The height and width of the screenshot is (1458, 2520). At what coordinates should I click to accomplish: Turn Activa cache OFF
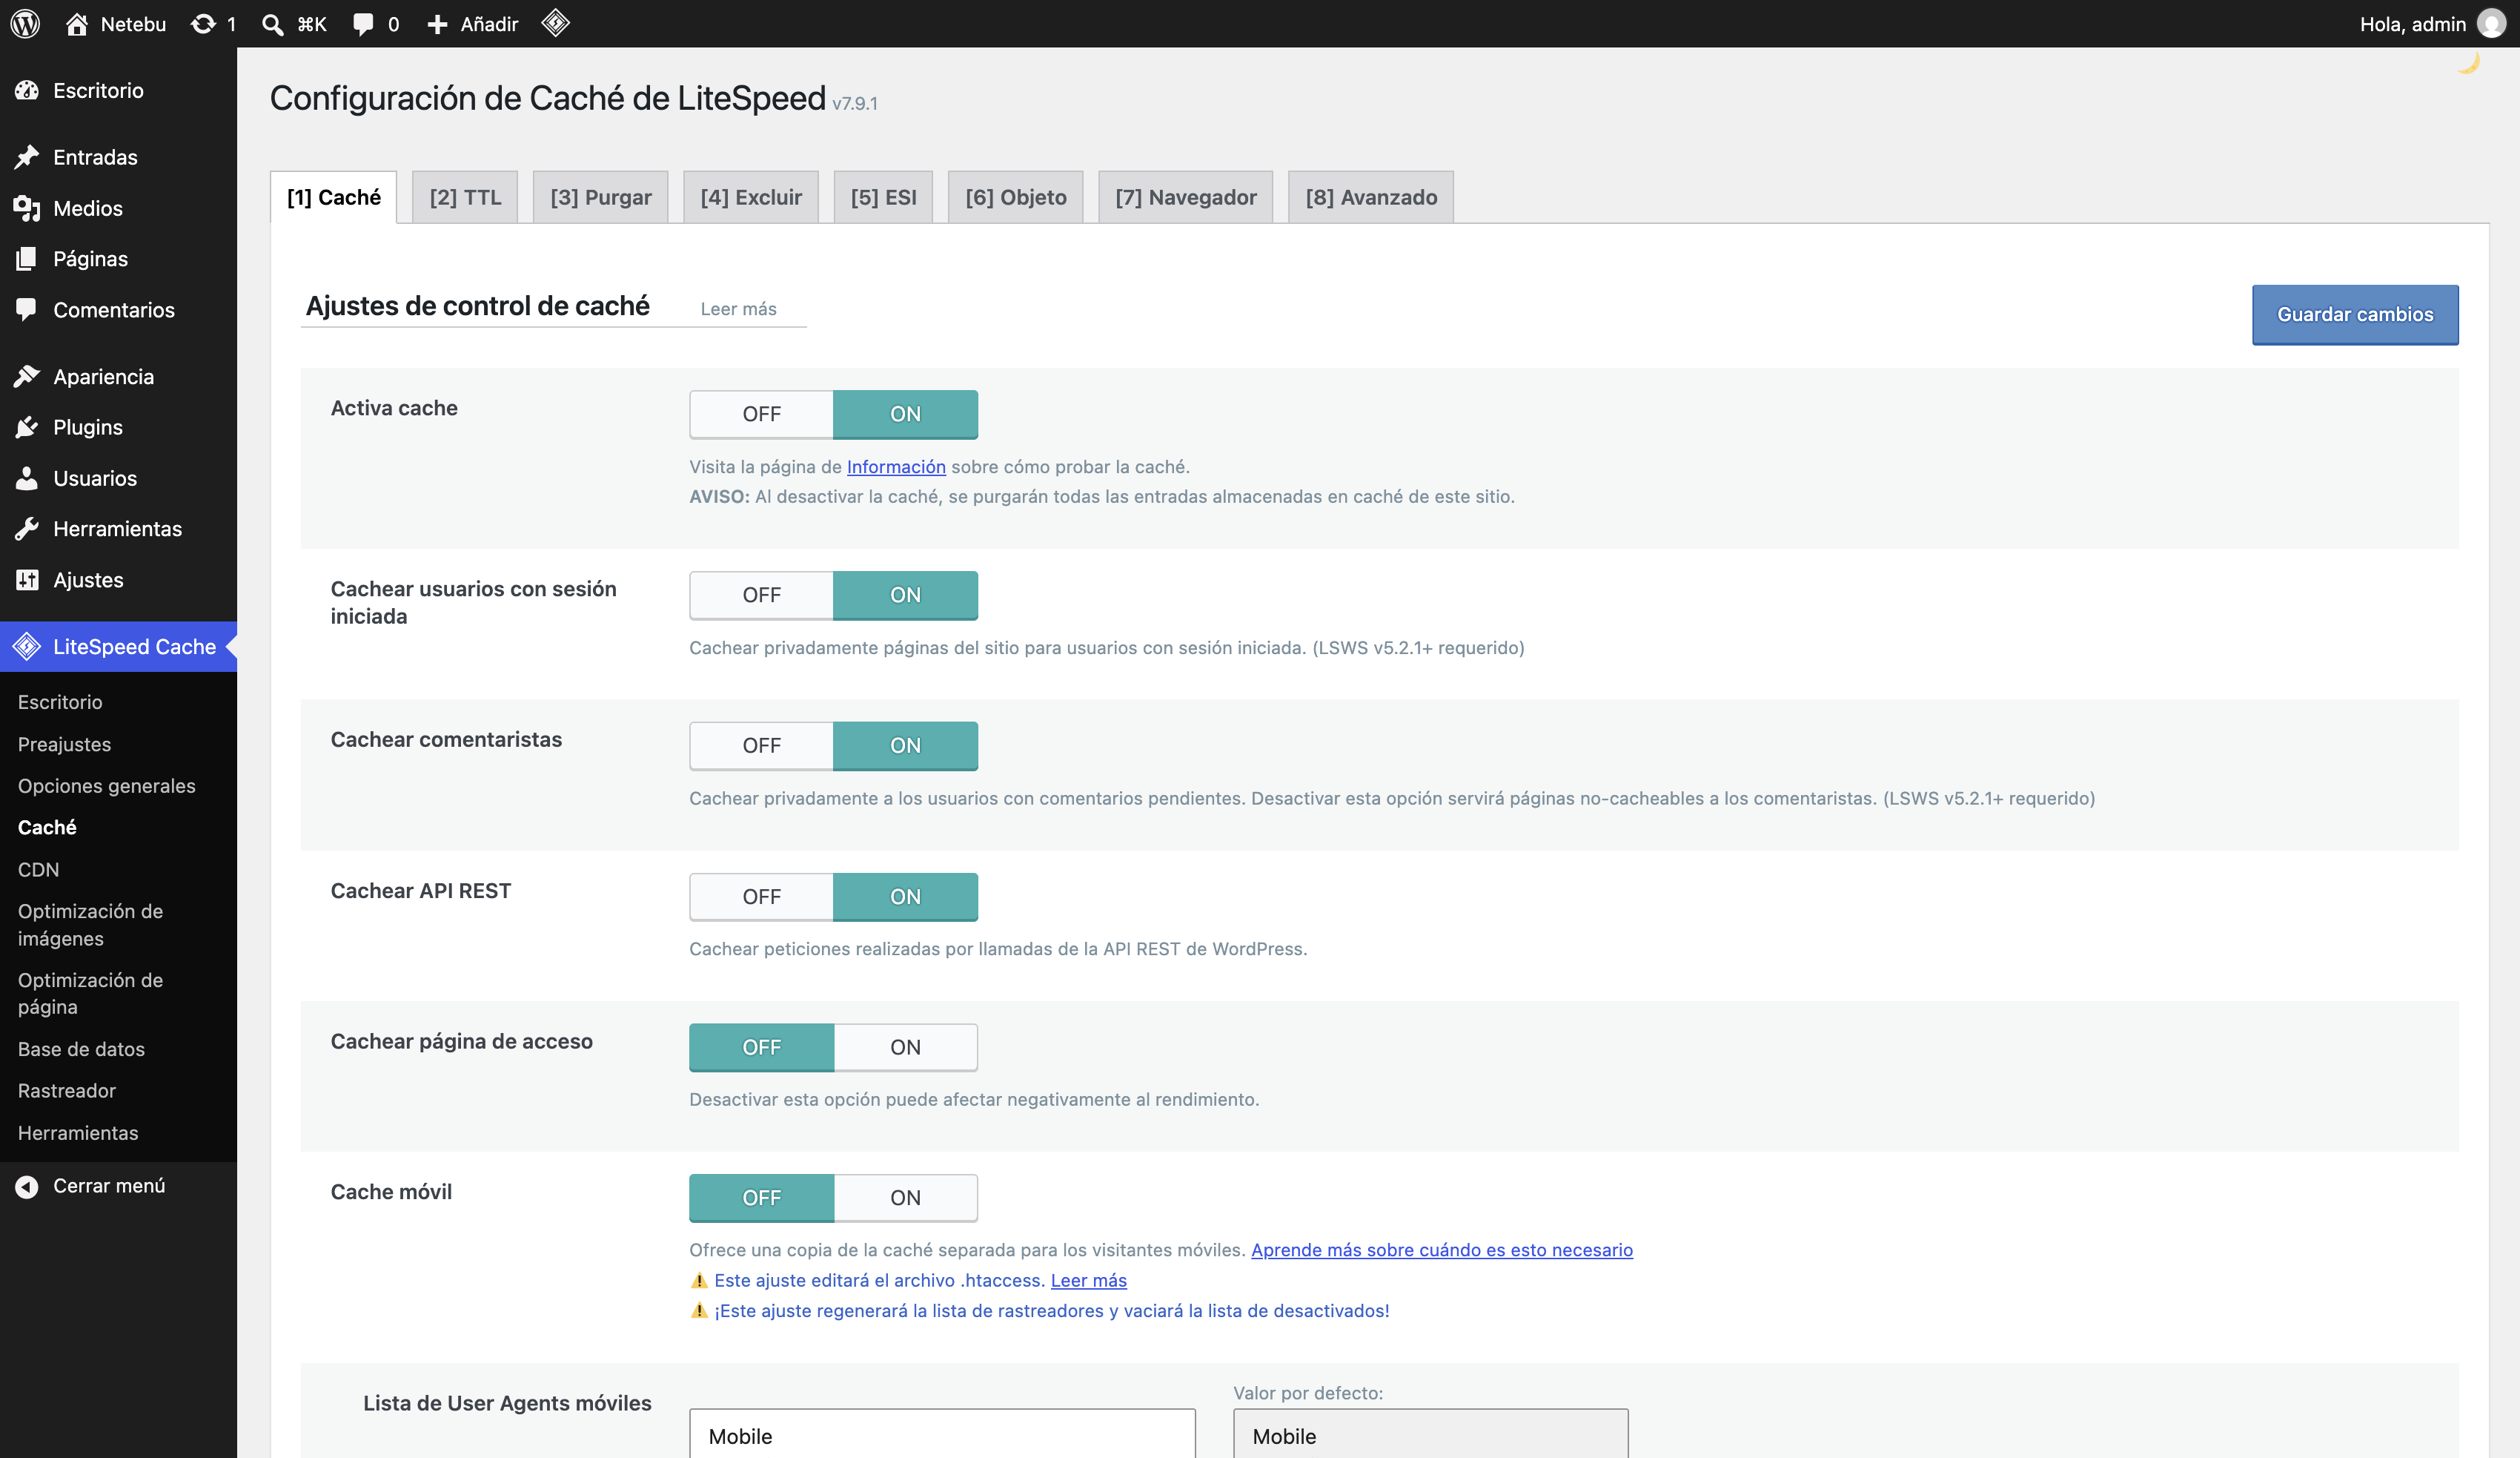point(761,415)
